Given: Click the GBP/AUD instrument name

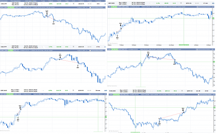Looking at the screenshot, I should coord(4,91).
